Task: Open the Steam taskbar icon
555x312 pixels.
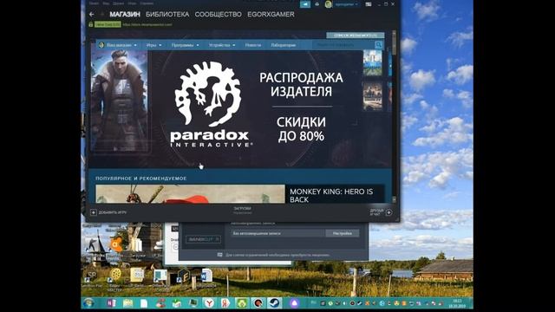Action: pyautogui.click(x=274, y=303)
